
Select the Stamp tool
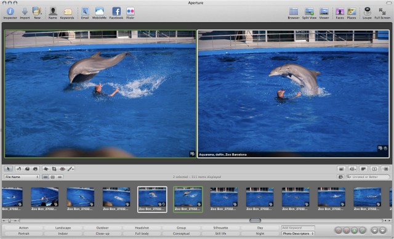click(36, 169)
